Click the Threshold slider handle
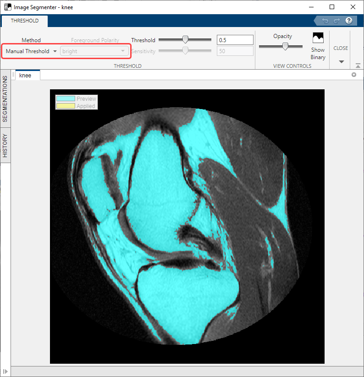364x377 pixels. [185, 39]
